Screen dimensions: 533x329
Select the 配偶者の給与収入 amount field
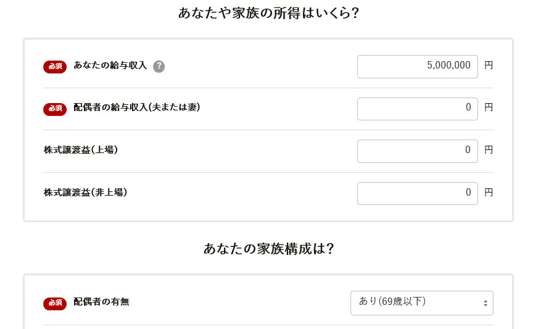[x=418, y=109]
